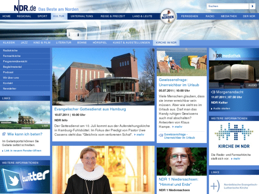Play the Gewissensfrage - Unerreichbar im Urlaub audio link
259x194 pixels.
tap(180, 136)
